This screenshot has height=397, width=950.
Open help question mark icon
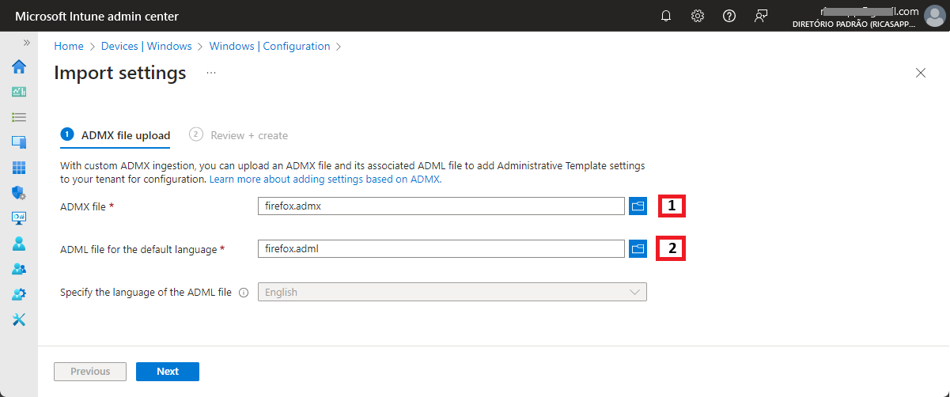[729, 16]
